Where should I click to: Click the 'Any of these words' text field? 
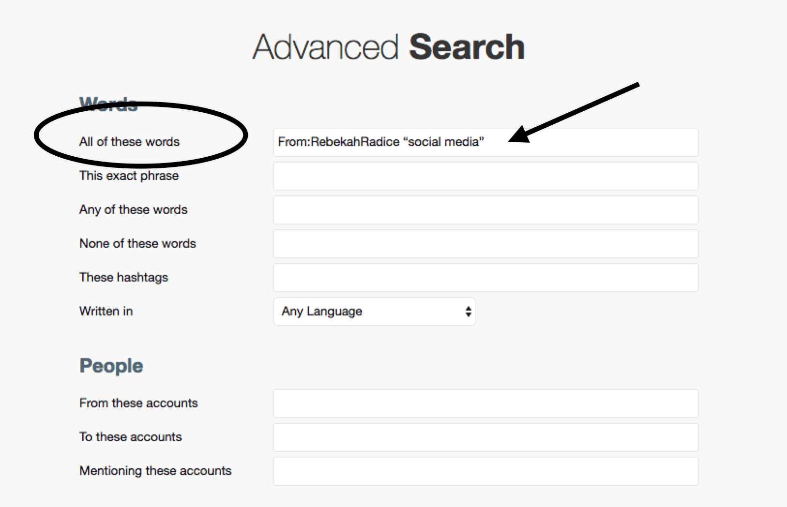(x=485, y=210)
